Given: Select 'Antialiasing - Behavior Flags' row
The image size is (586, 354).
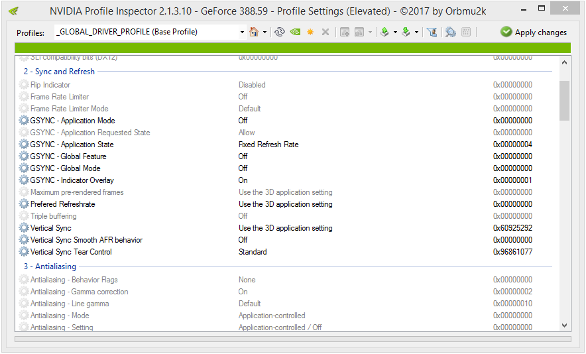Looking at the screenshot, I should (285, 280).
